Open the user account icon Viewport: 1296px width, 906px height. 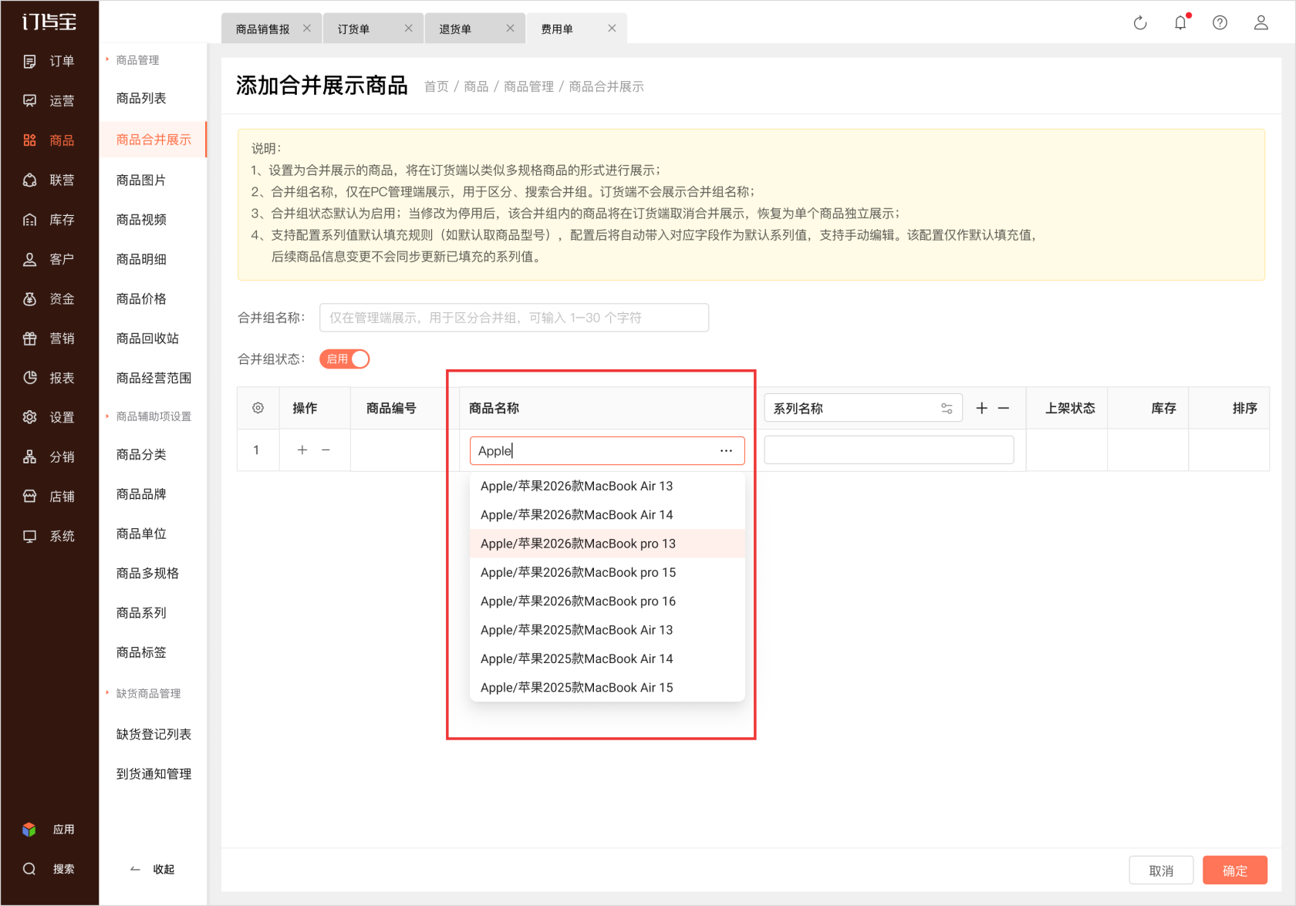(x=1261, y=23)
